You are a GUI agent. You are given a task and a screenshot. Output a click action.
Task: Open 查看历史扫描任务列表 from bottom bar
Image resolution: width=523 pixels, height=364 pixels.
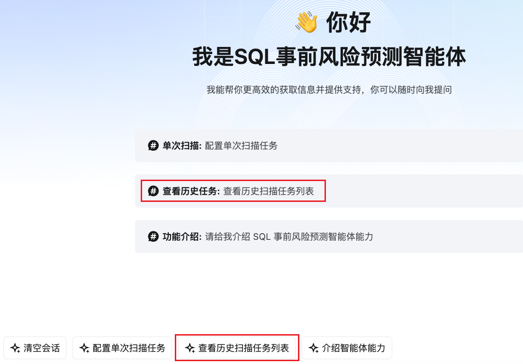click(x=237, y=348)
